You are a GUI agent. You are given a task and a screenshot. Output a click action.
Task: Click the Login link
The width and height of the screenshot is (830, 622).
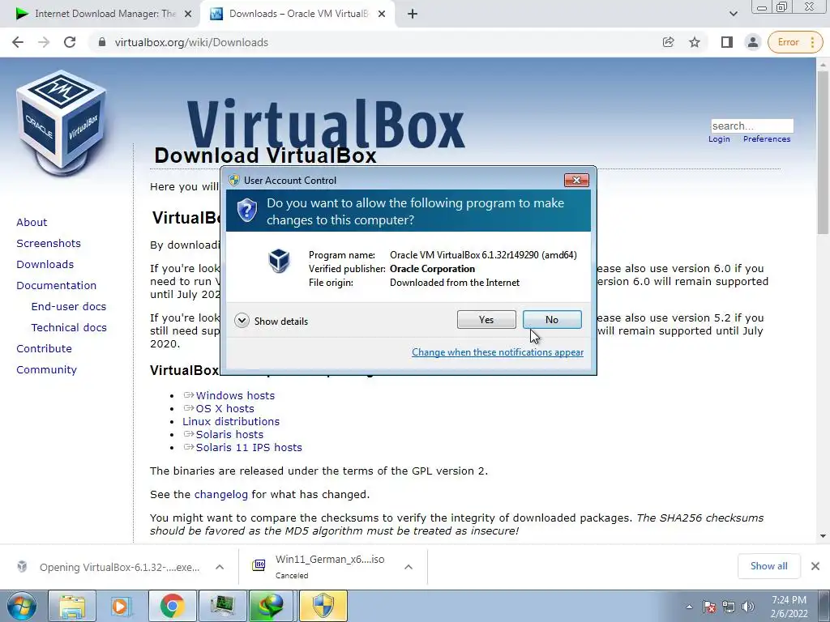pos(719,139)
